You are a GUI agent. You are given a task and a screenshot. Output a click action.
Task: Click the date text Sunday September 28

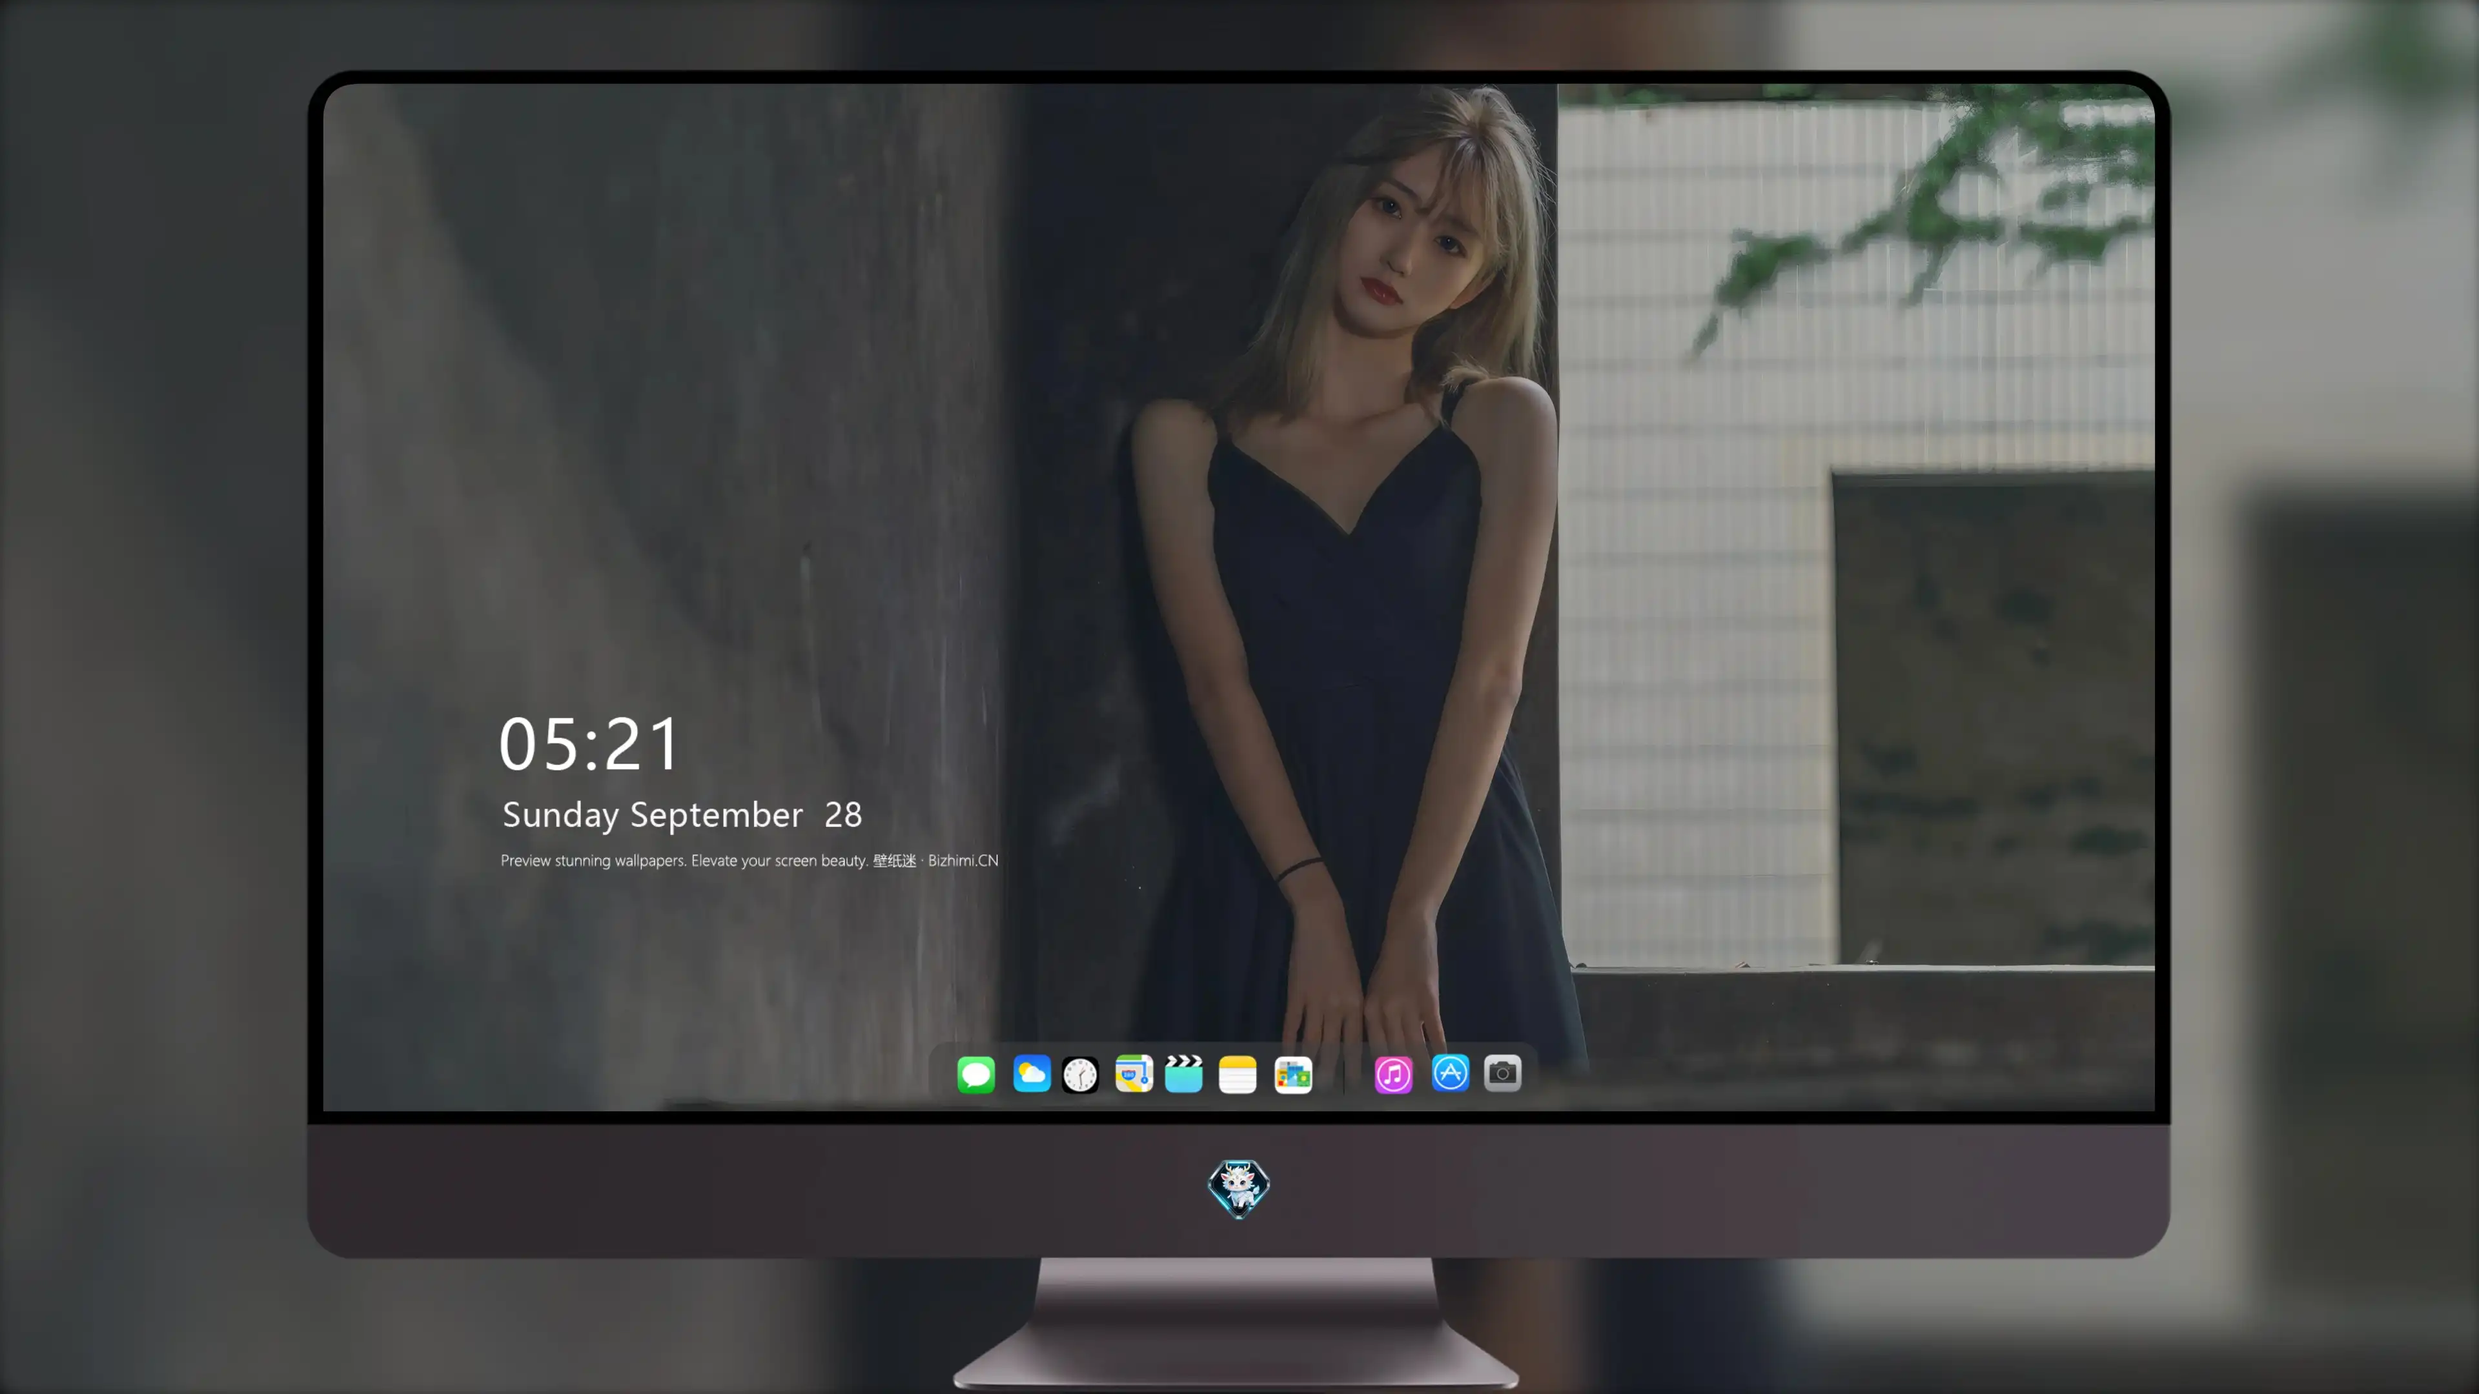click(x=682, y=816)
